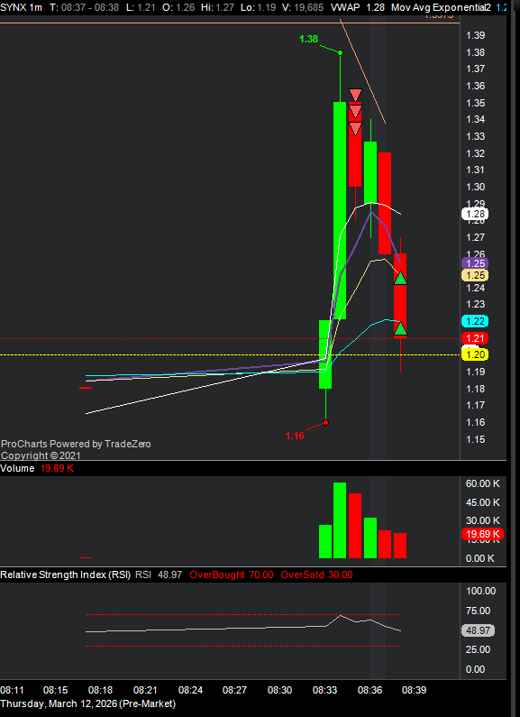Click the Lo: 1.19 header value
520x717 pixels.
(259, 7)
